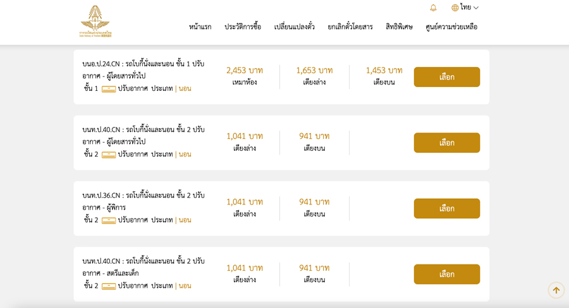Click the coach icon in the ผู้พิการ row
The width and height of the screenshot is (569, 308).
109,220
